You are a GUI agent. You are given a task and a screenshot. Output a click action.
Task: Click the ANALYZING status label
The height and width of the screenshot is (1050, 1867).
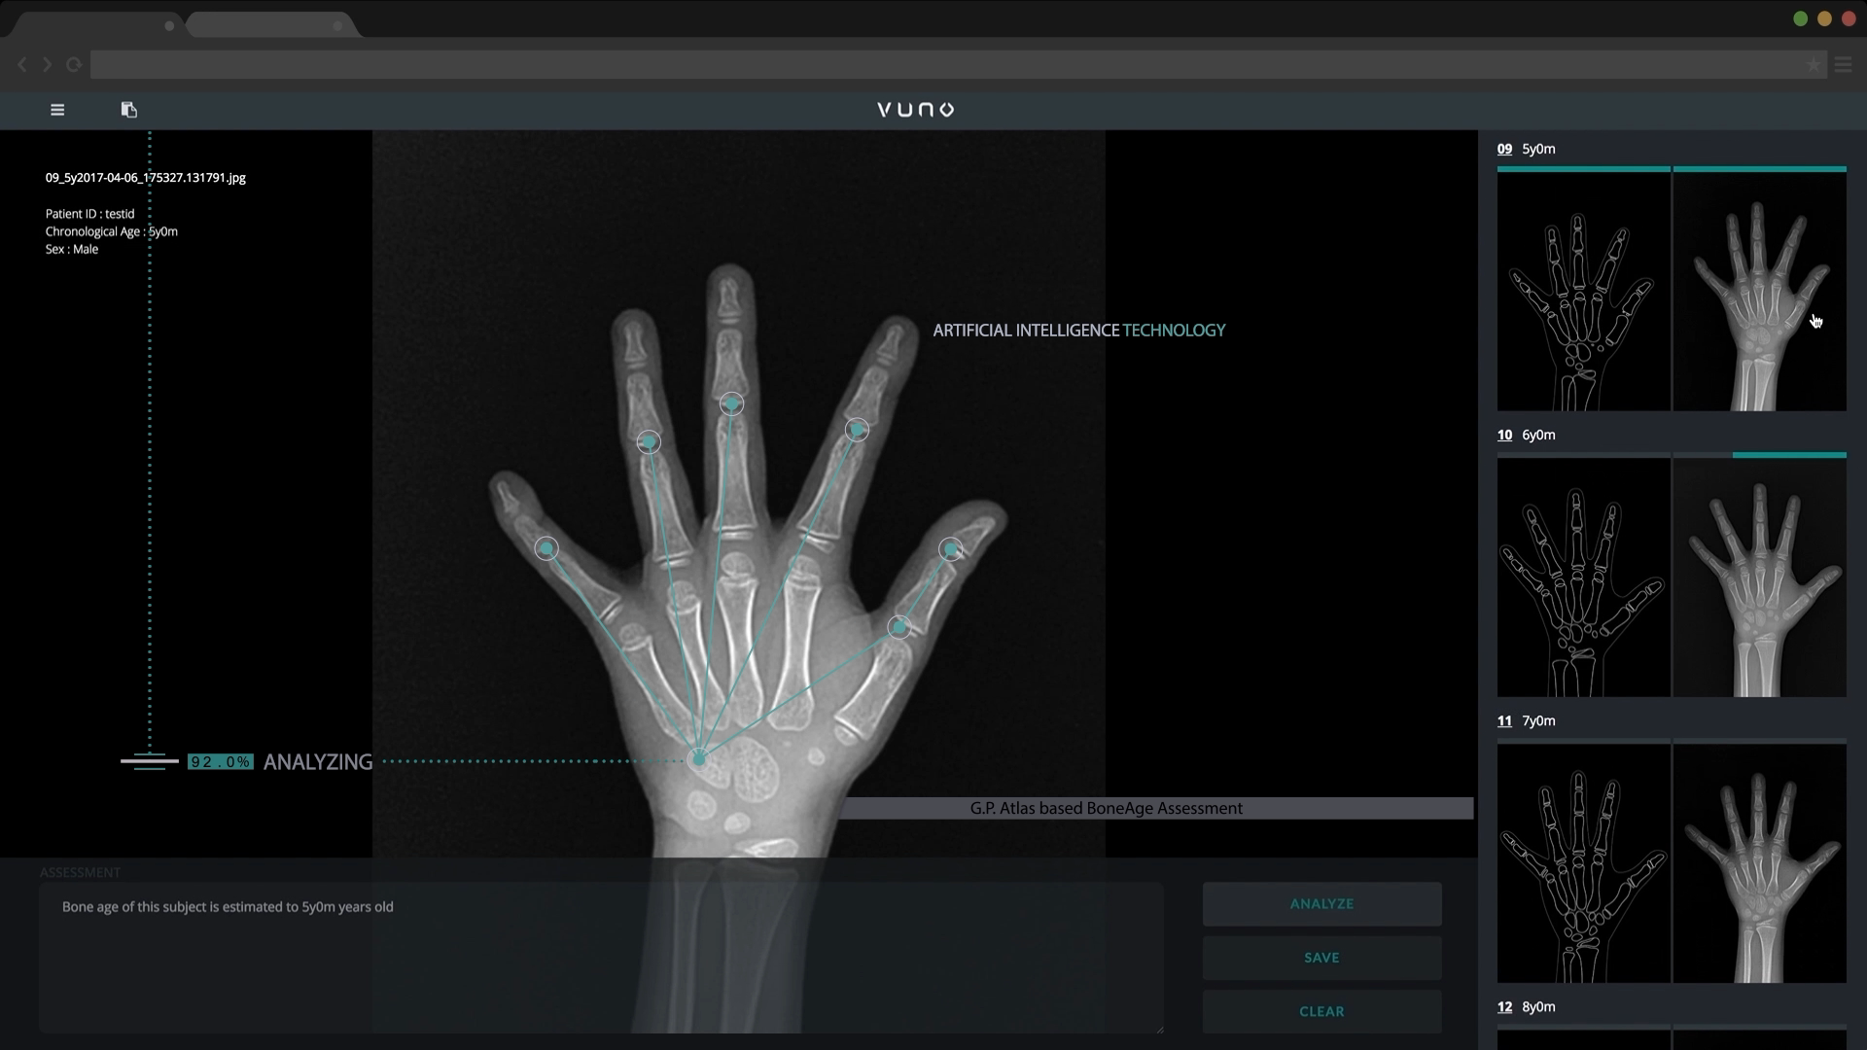[x=318, y=762]
